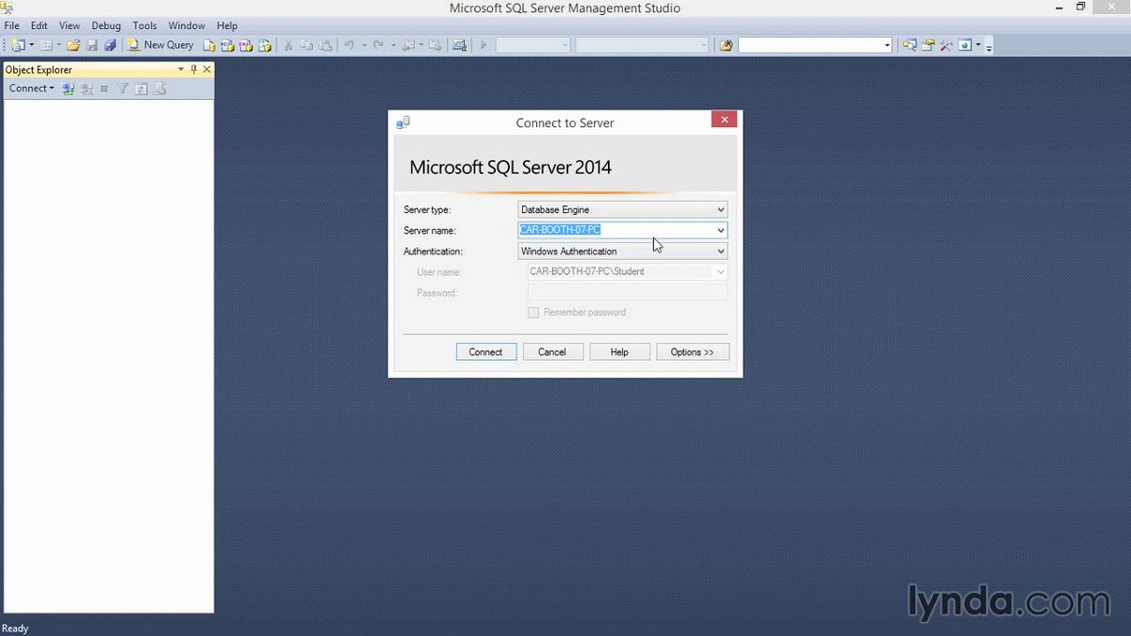Click the Copy icon in toolbar
The height and width of the screenshot is (636, 1131).
tap(306, 44)
